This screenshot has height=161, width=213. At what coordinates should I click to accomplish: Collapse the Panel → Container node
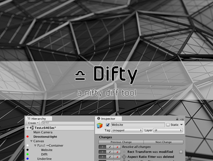point(35,145)
